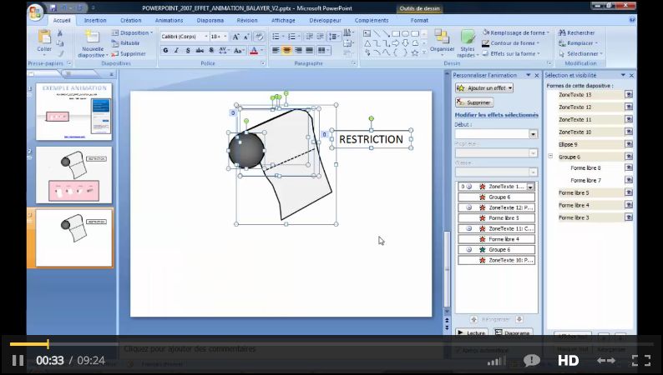Toggle visibility of ZoneTexte 12

tap(629, 107)
